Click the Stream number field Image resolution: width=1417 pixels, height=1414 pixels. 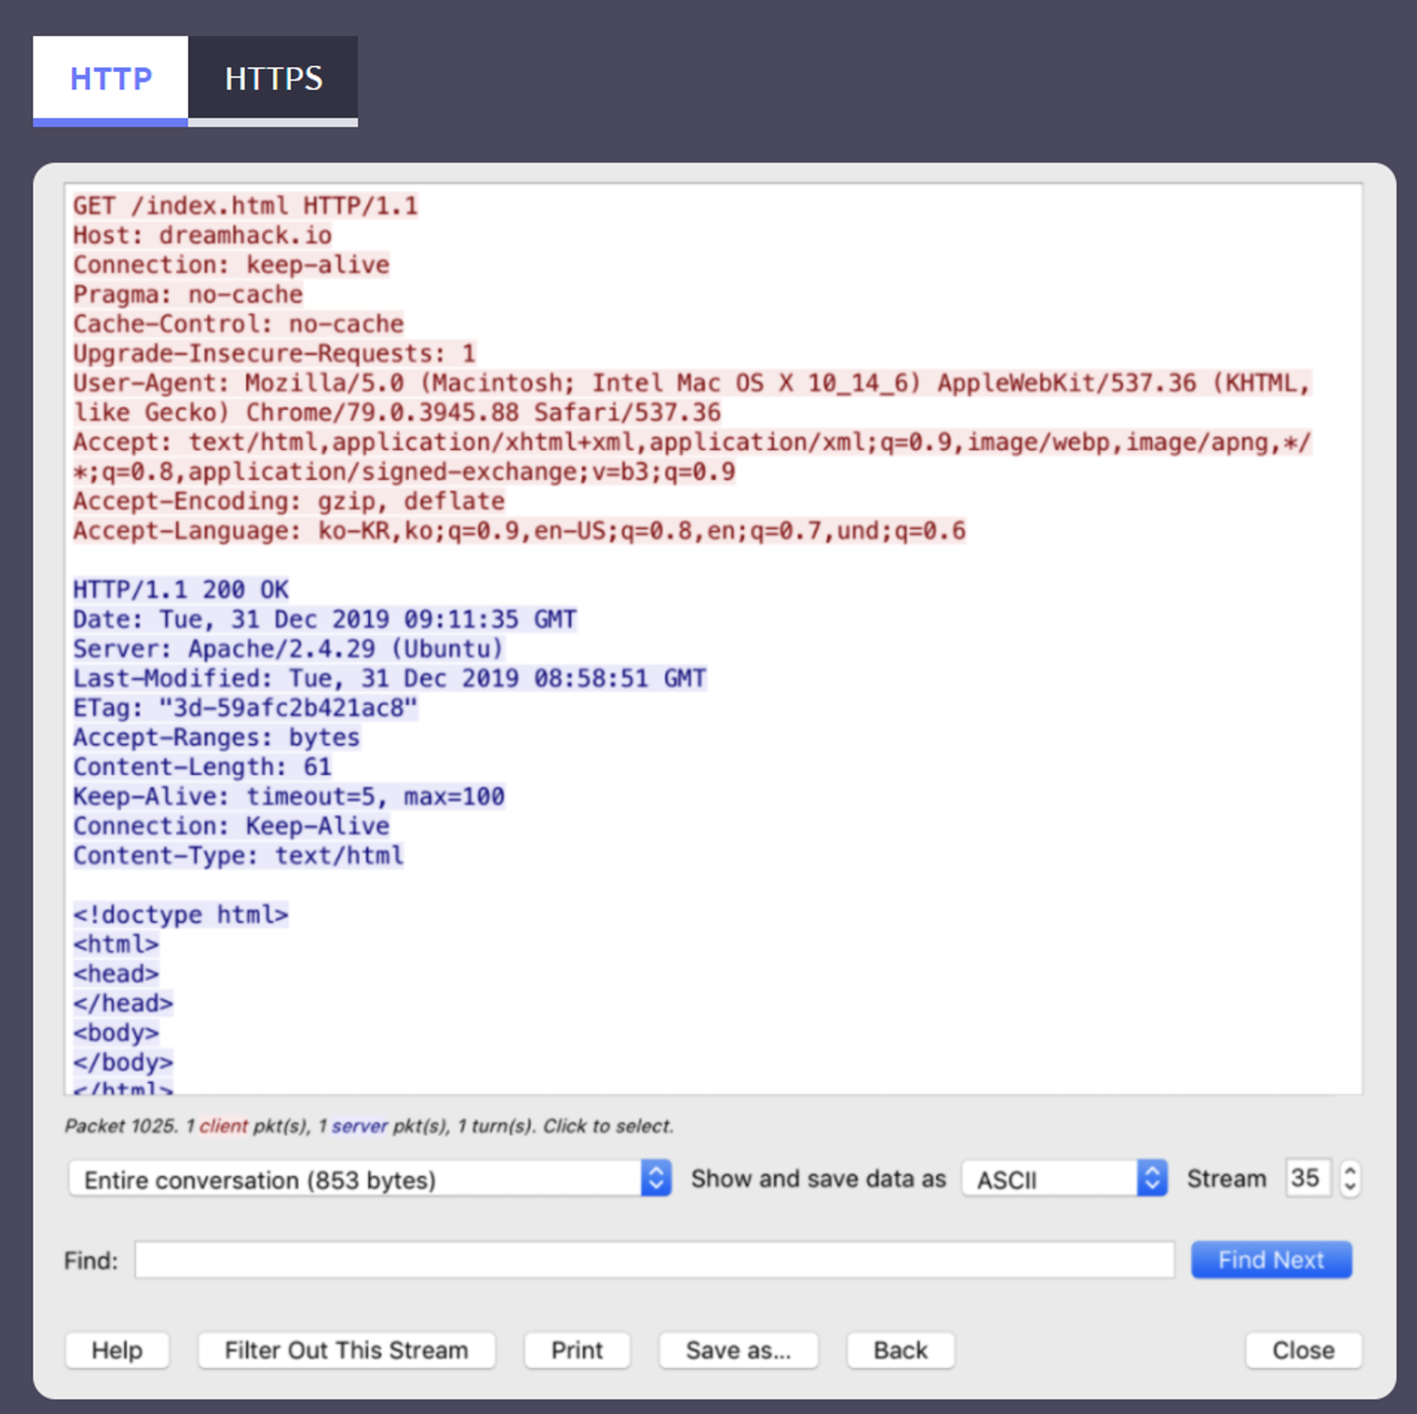coord(1306,1179)
